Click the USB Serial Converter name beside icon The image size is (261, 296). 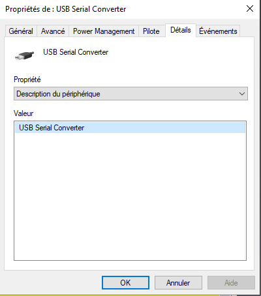[x=76, y=52]
